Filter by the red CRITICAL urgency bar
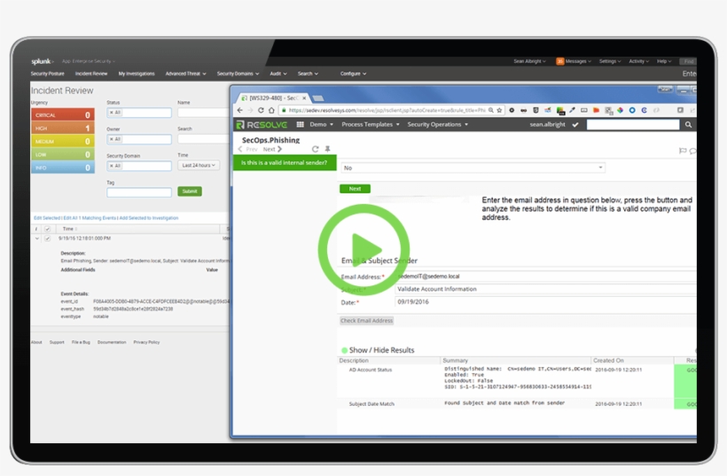Screen dimensions: 727x476 pos(63,115)
